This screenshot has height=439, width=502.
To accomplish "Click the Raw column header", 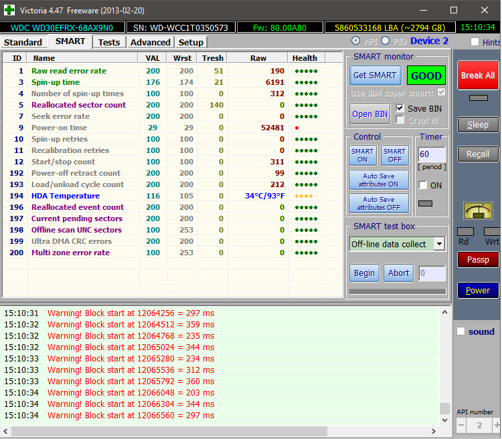I will 258,58.
